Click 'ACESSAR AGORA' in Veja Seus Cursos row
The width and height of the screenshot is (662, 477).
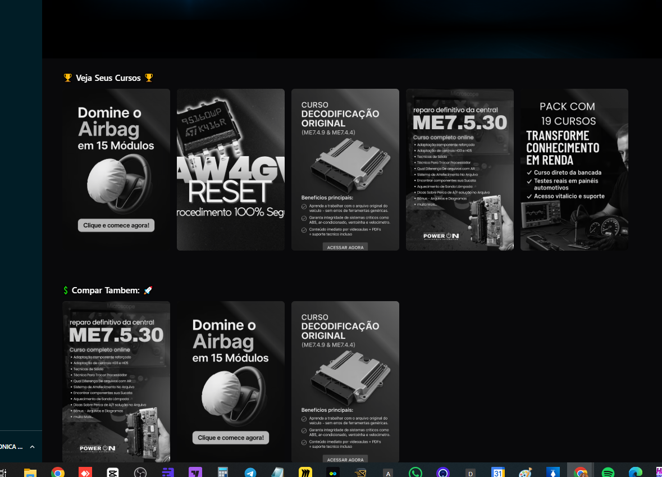coord(345,247)
